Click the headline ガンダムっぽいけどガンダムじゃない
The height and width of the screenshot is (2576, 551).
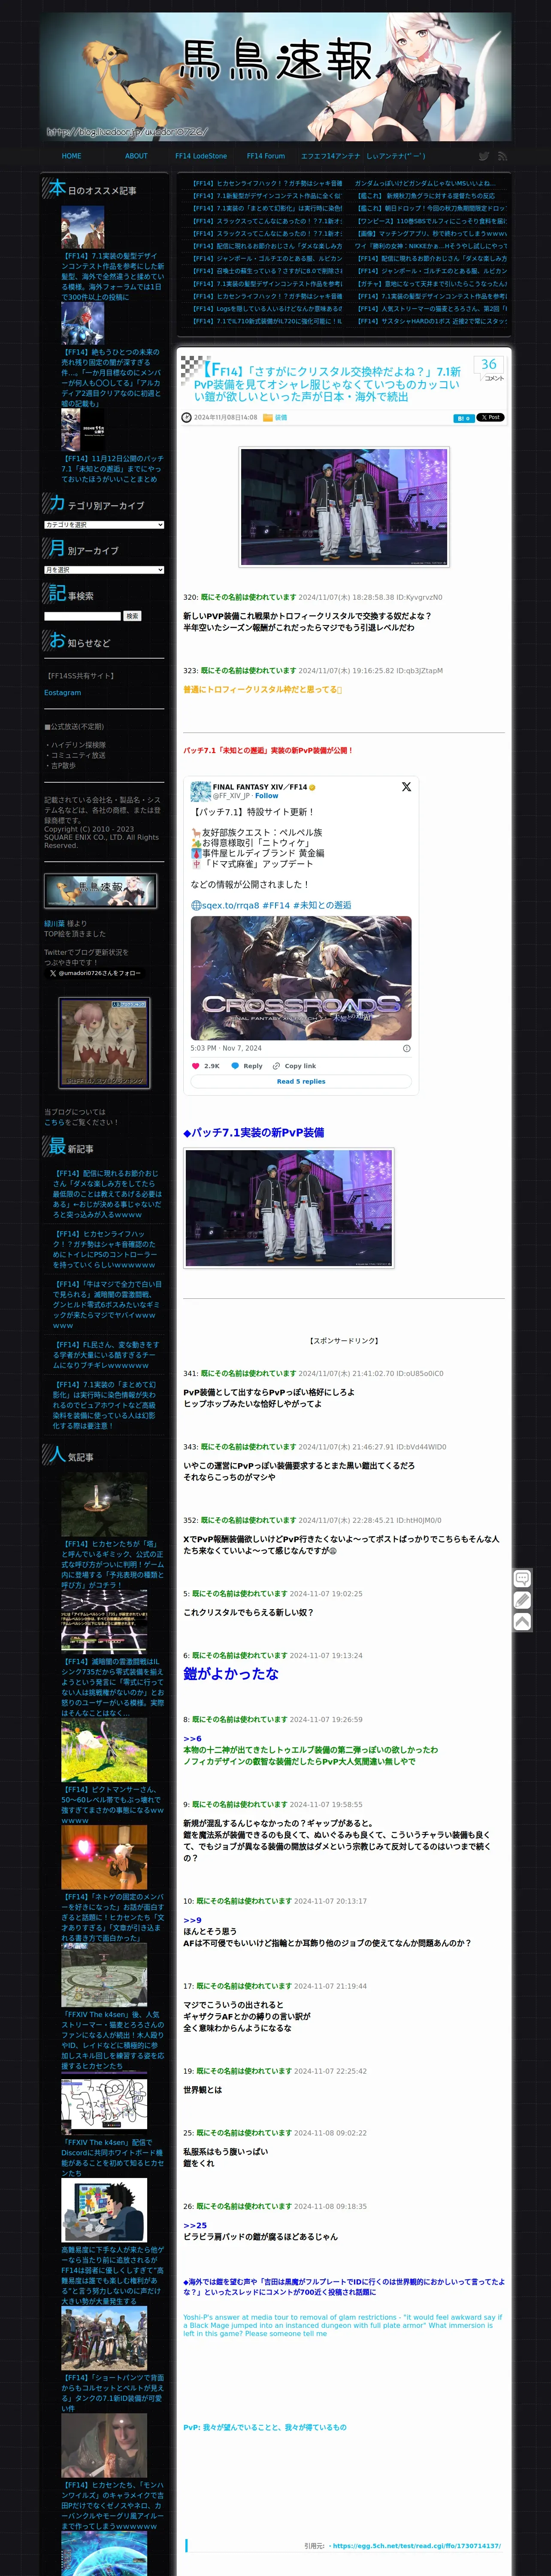pos(424,183)
